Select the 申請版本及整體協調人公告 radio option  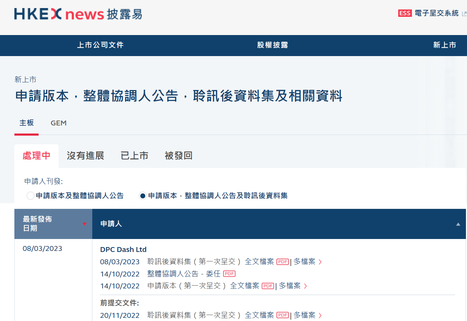click(x=31, y=196)
